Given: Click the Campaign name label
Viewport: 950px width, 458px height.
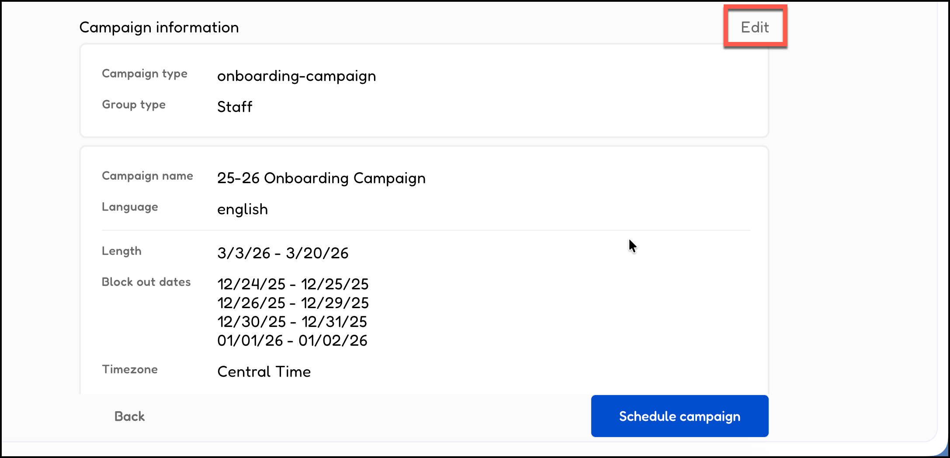Looking at the screenshot, I should (x=147, y=176).
